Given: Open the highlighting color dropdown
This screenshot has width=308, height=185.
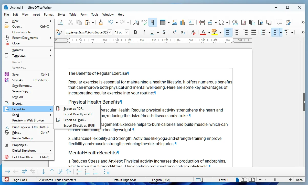Looking at the screenshot, I should pyautogui.click(x=220, y=33).
